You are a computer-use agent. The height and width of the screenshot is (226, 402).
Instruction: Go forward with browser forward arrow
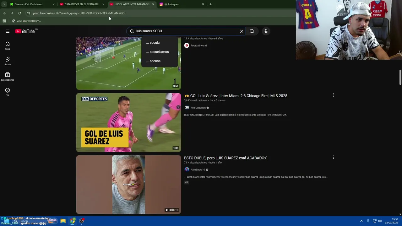12,13
